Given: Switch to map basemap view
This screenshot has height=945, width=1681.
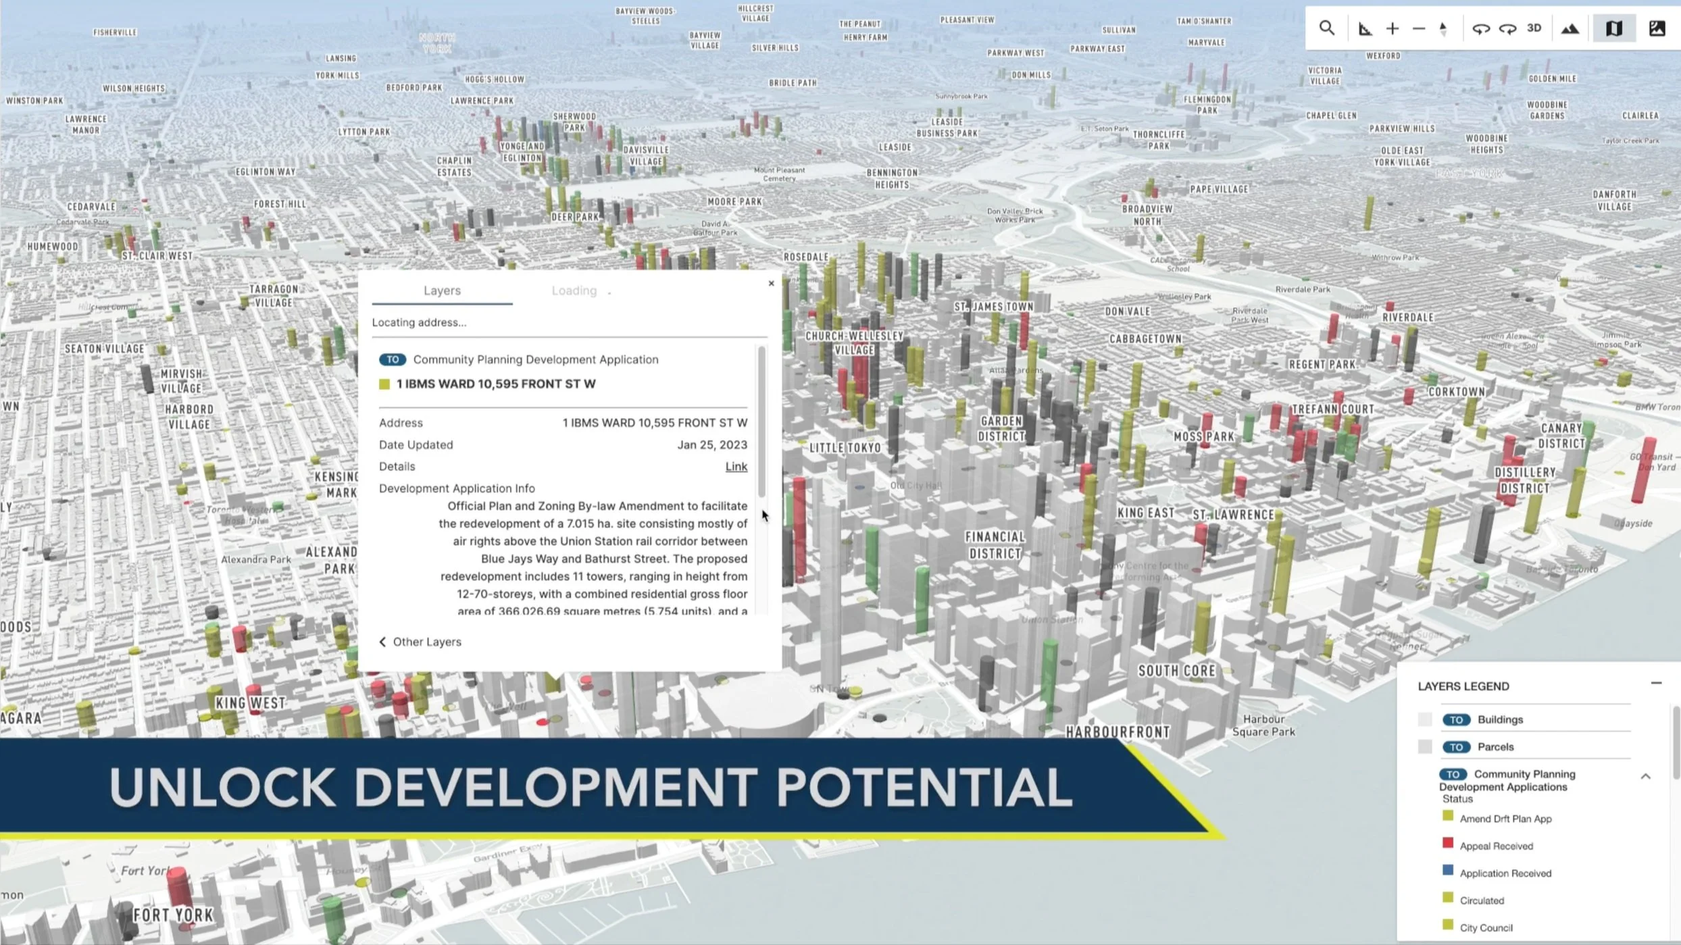Looking at the screenshot, I should [1614, 28].
